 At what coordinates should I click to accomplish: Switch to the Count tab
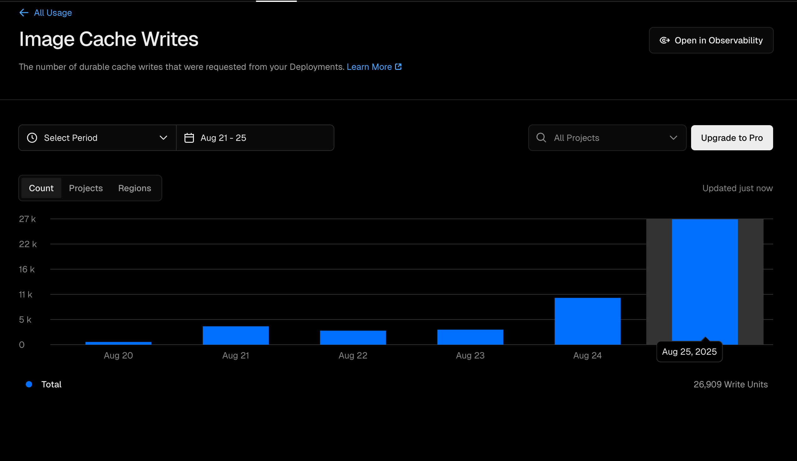[x=41, y=188]
